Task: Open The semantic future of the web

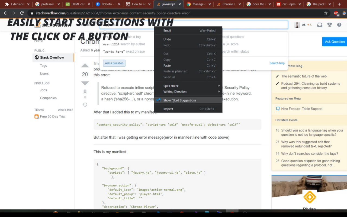Action: (x=304, y=76)
